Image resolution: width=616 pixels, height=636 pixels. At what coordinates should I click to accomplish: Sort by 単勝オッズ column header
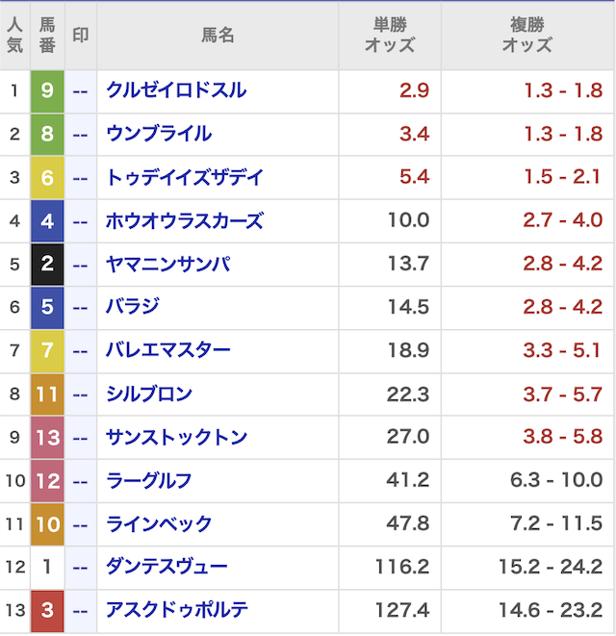tap(390, 36)
